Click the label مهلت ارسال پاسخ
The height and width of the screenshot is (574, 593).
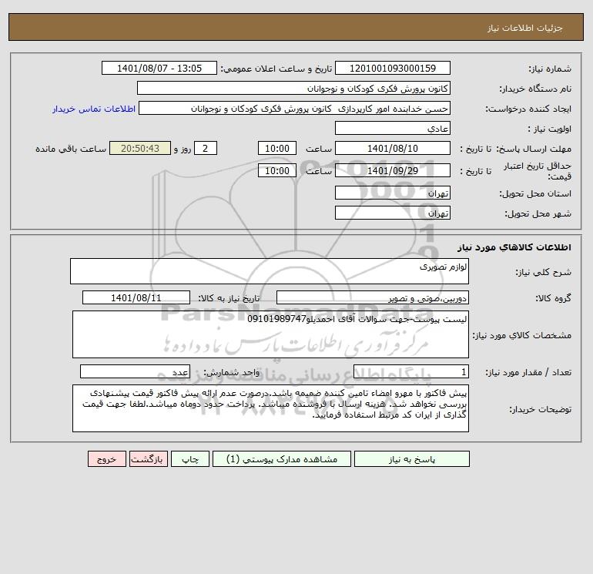click(x=534, y=149)
